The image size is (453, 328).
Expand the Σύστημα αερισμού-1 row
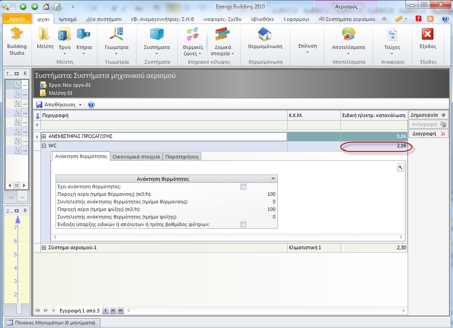[x=44, y=247]
